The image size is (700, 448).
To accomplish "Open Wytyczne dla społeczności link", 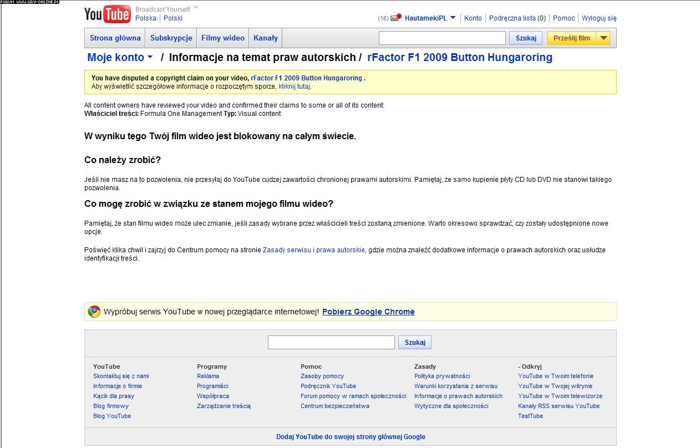I will (452, 406).
